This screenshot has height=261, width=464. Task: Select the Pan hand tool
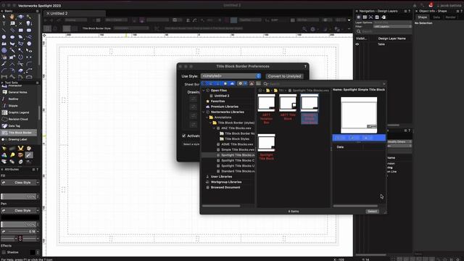[12, 17]
